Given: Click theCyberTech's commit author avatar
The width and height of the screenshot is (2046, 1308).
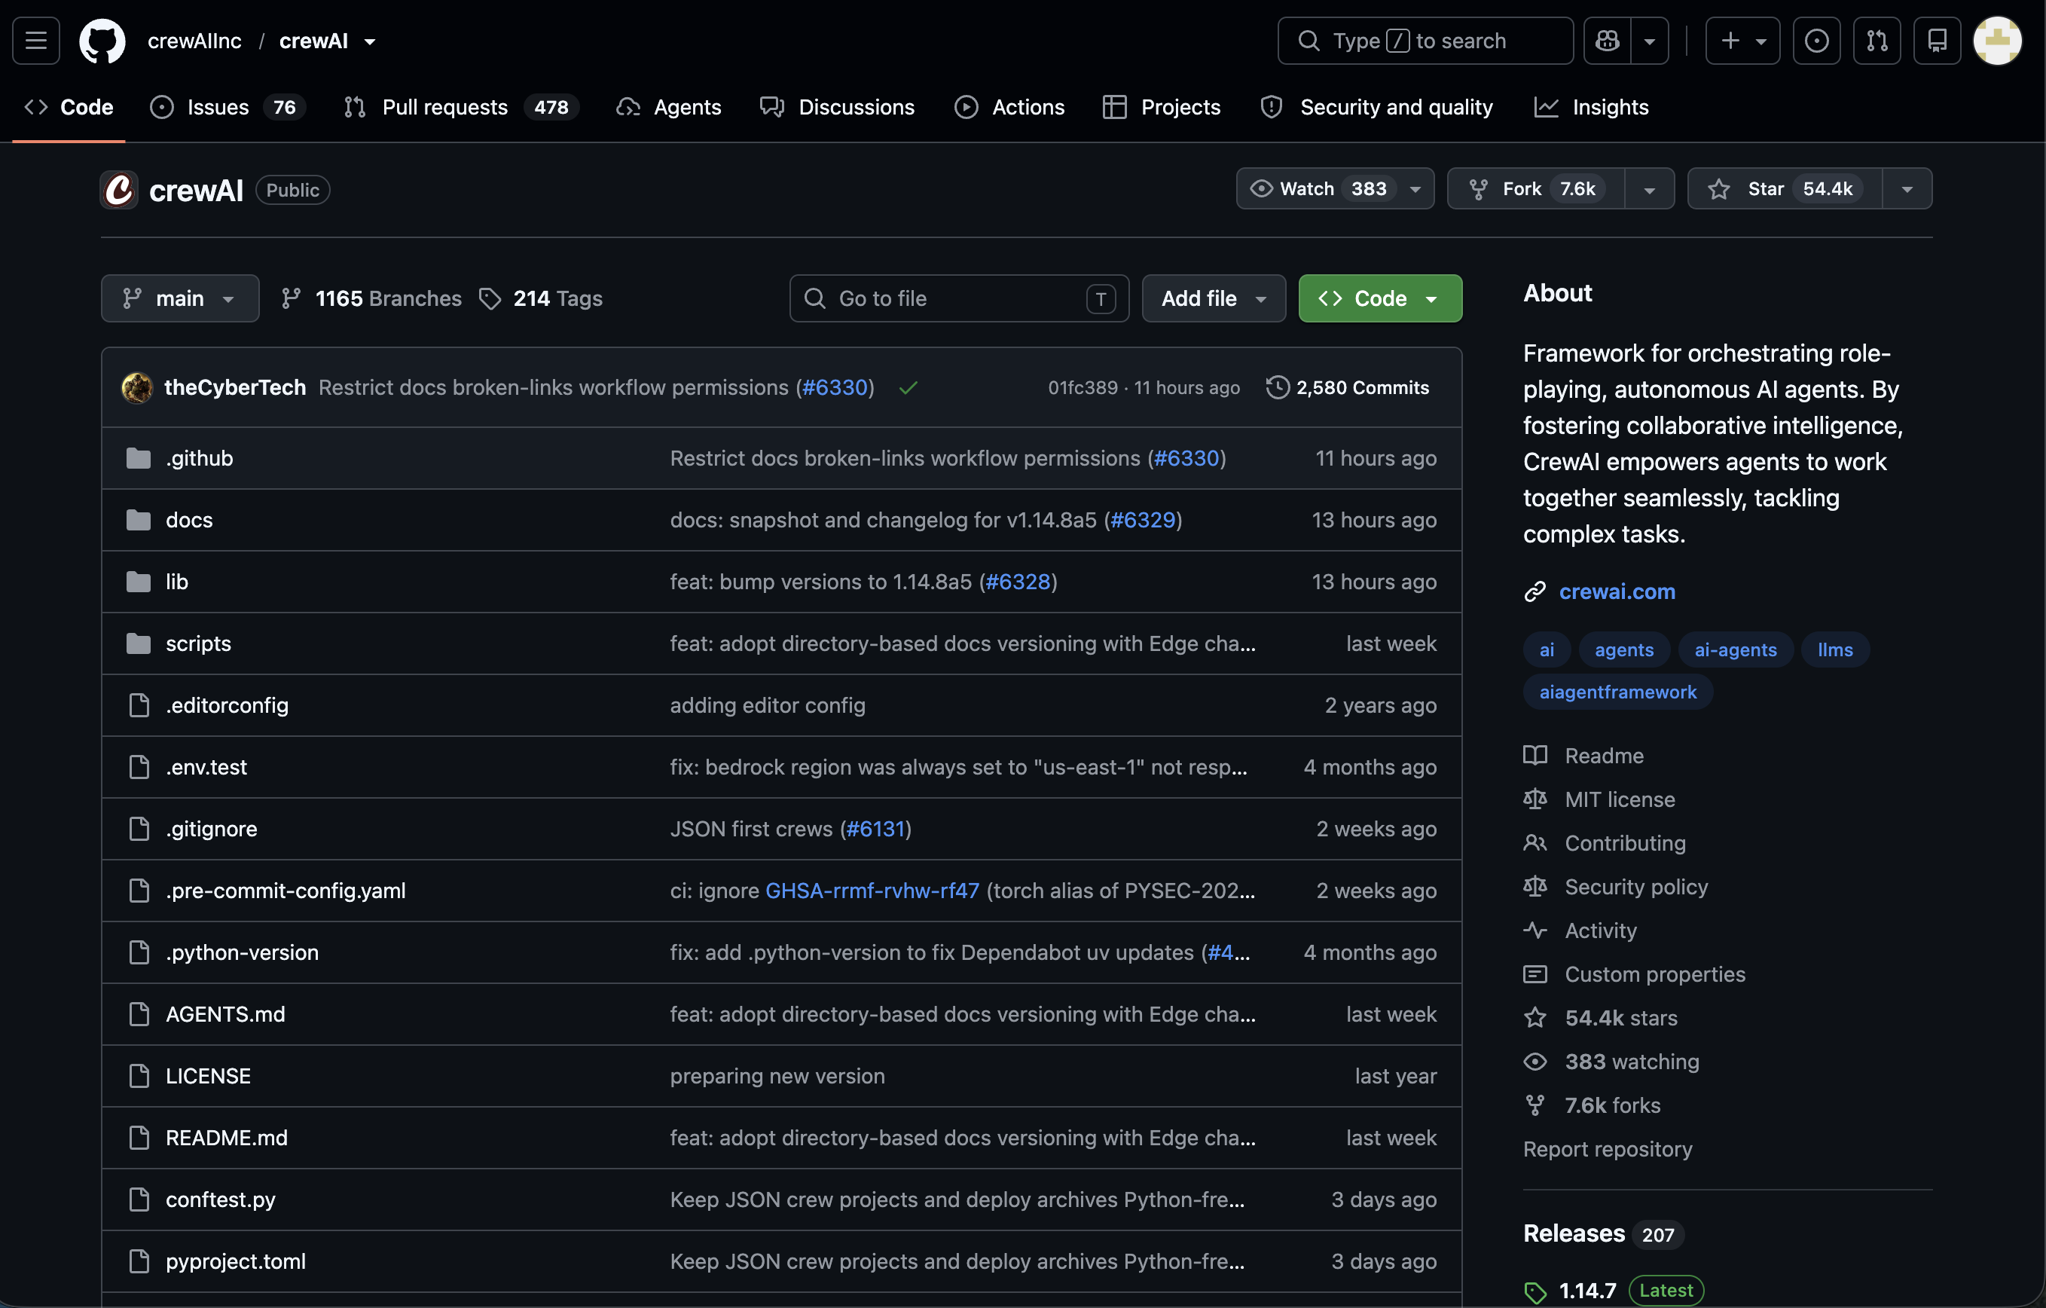Looking at the screenshot, I should 137,387.
